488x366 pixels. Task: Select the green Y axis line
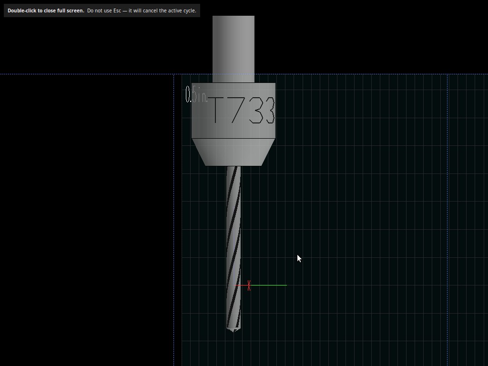pos(269,285)
